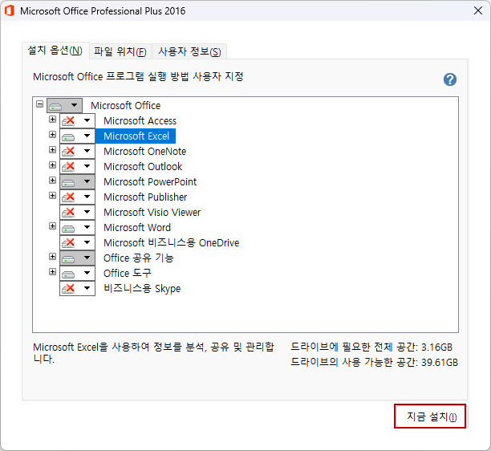The image size is (491, 451).
Task: Click the 프로그램 실행 방법 사용자 지정 heading
Action: 138,76
